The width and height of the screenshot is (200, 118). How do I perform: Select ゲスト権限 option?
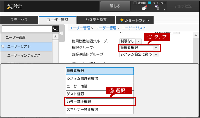100,94
